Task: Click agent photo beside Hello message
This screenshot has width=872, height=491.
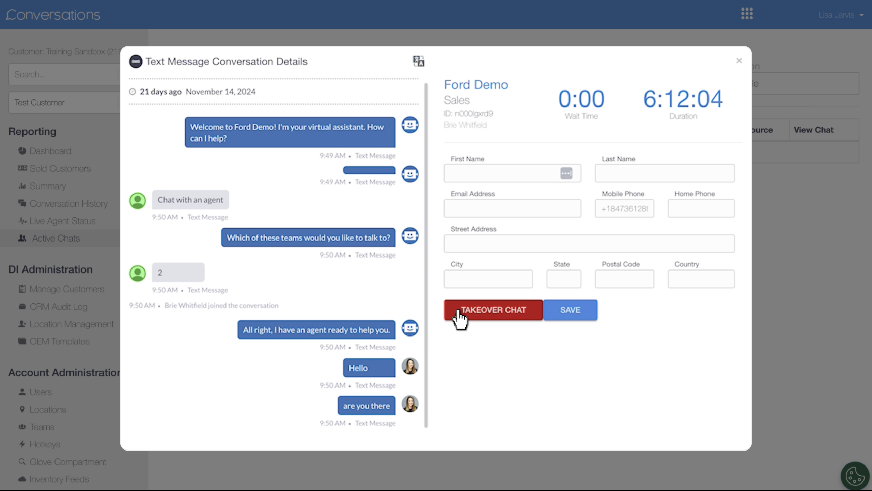Action: pyautogui.click(x=410, y=366)
